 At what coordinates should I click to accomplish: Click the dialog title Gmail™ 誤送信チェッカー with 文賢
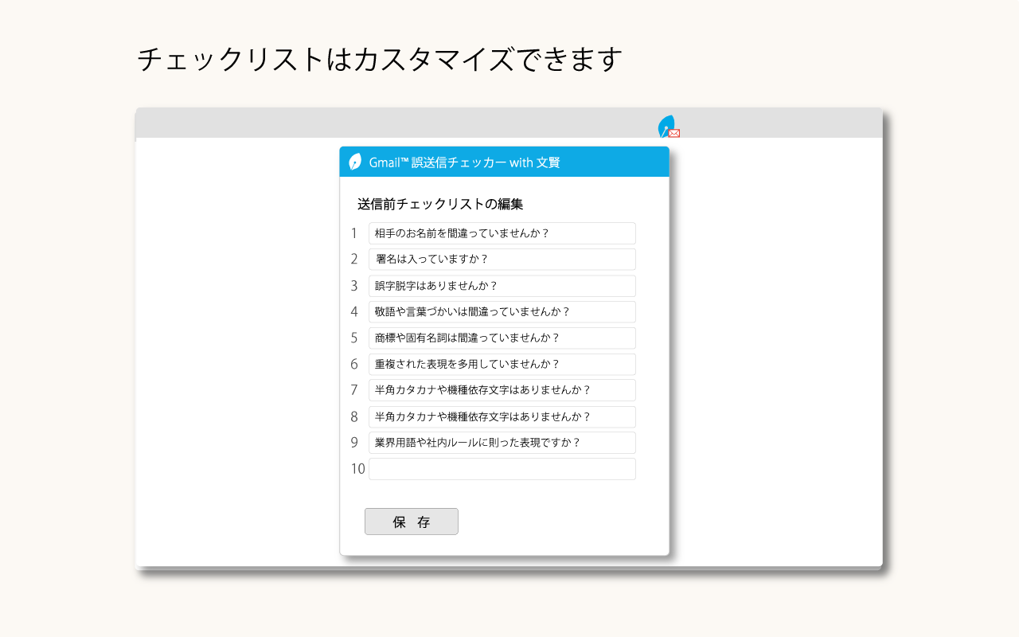(x=465, y=162)
